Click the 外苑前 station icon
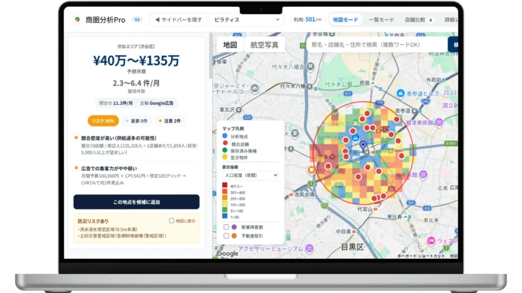This screenshot has height=293, width=522. [443, 80]
